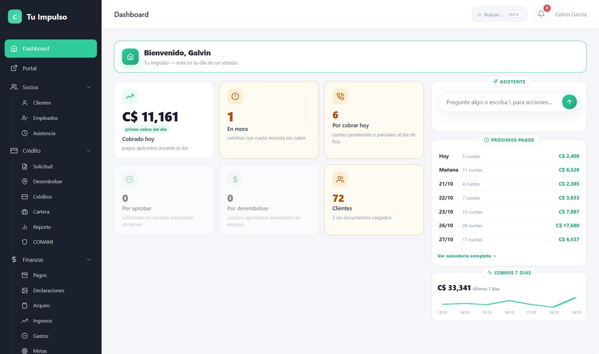Viewport: 599px width, 354px height.
Task: Click the Desembolsar map pin icon
Action: tap(24, 182)
